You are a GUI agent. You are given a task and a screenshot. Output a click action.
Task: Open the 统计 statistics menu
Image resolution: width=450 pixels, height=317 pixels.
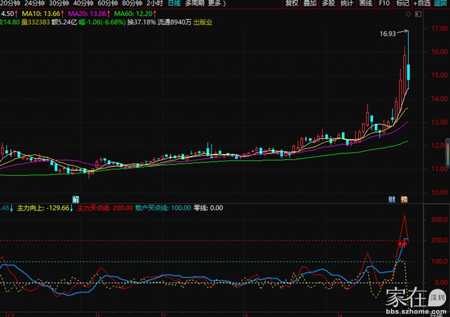pyautogui.click(x=347, y=3)
